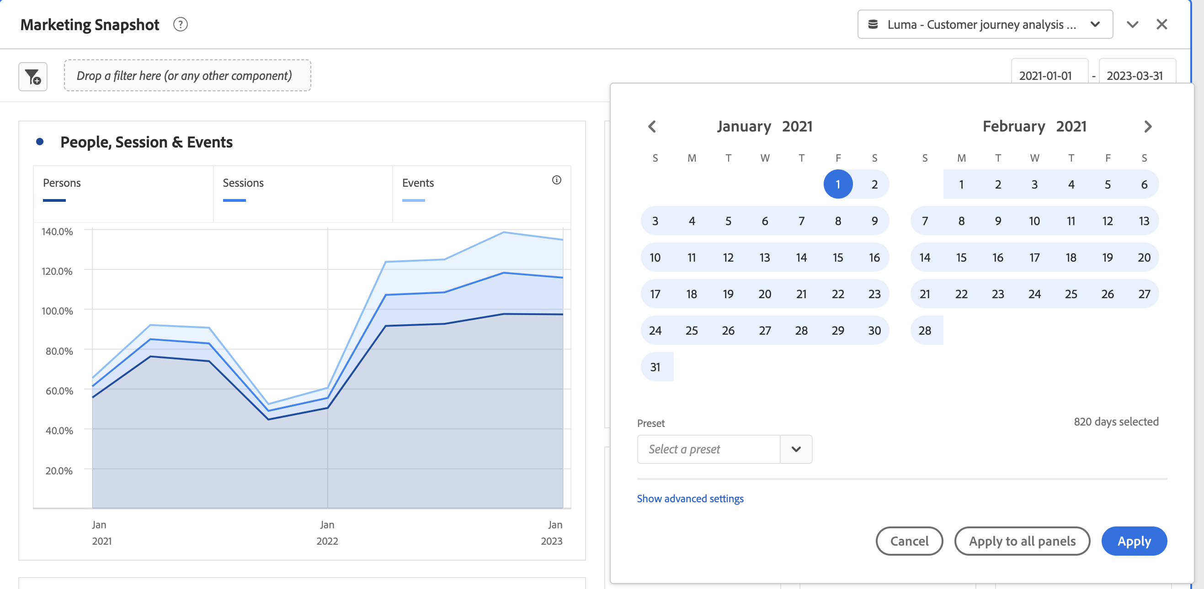Click the info icon in Events legend
1204x589 pixels.
click(556, 180)
